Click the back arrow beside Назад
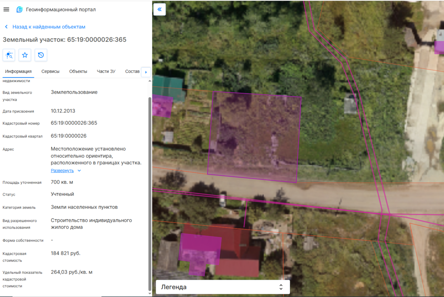The width and height of the screenshot is (444, 297). coord(6,27)
